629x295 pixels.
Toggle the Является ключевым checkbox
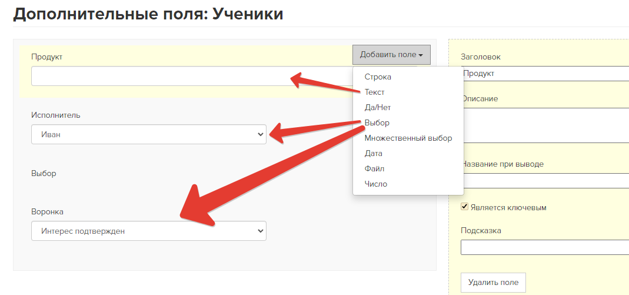[464, 207]
